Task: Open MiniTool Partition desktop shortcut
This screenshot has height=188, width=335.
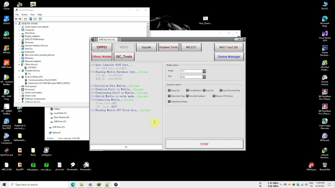Action: pyautogui.click(x=325, y=65)
